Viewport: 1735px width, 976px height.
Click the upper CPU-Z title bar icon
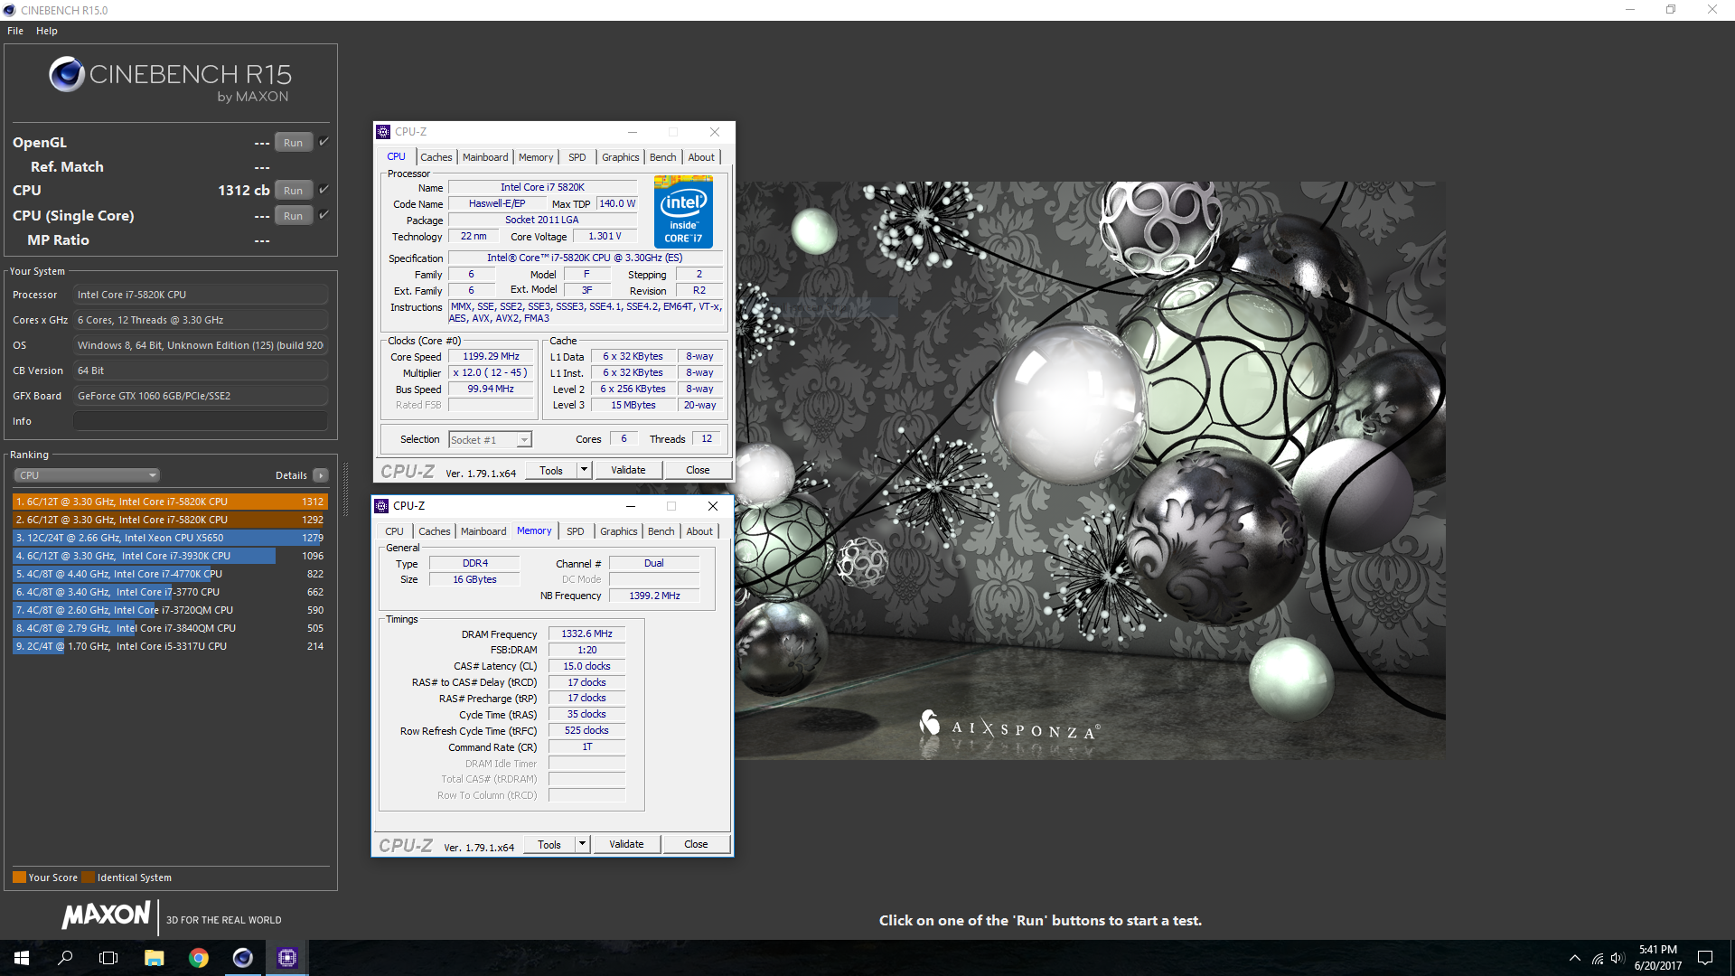tap(383, 132)
